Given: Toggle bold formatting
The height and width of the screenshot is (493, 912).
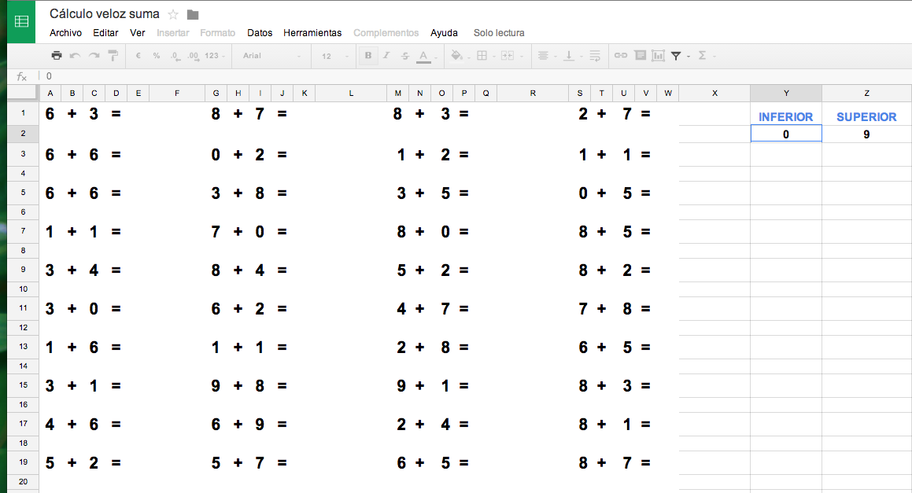Looking at the screenshot, I should tap(367, 56).
